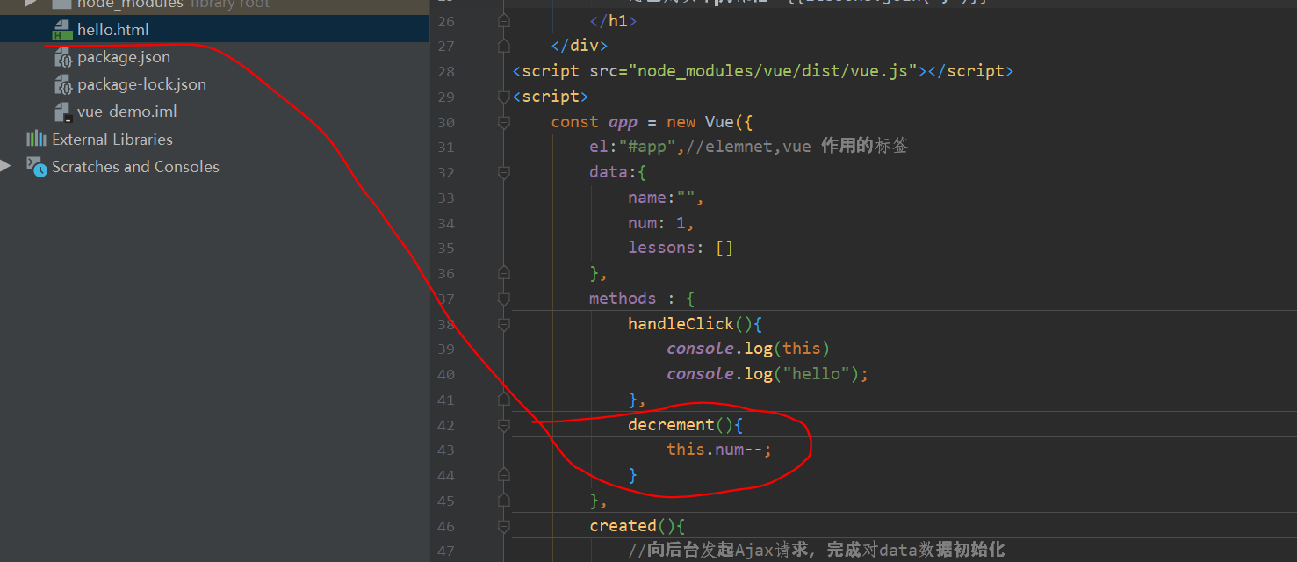Click the package.json JSON file icon
1297x562 pixels.
[64, 56]
